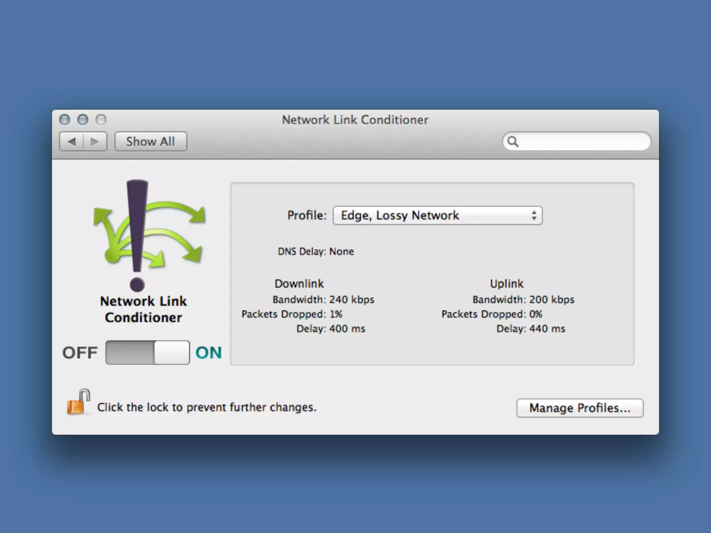Click the red close window button
The width and height of the screenshot is (711, 533).
[x=65, y=120]
